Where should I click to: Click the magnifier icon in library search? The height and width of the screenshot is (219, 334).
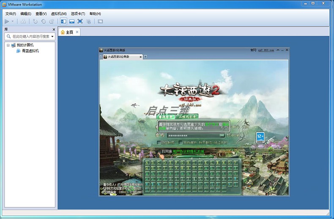point(8,36)
